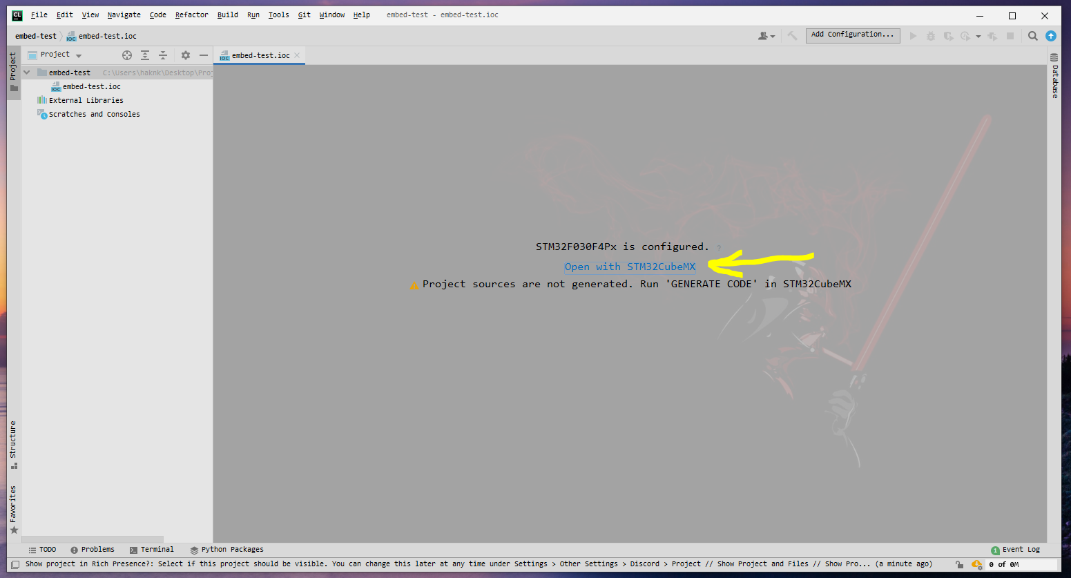Click the Profiler run icon
This screenshot has height=578, width=1071.
965,36
